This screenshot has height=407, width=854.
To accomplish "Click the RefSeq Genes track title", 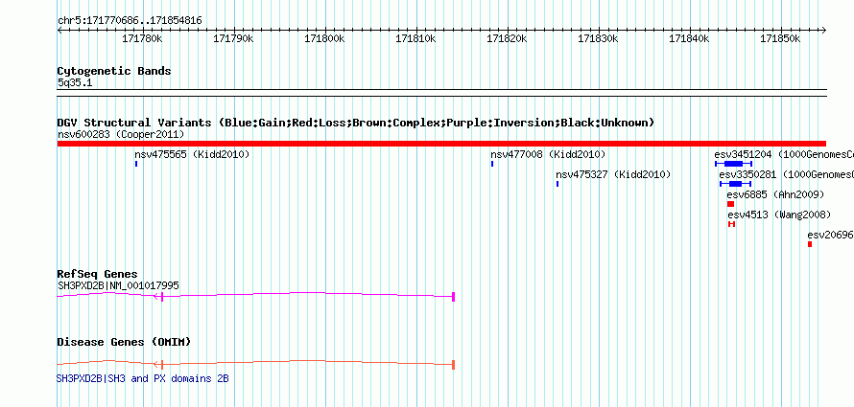I will pyautogui.click(x=98, y=274).
